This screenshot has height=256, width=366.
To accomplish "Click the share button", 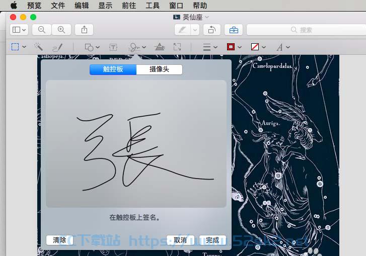I will click(84, 30).
